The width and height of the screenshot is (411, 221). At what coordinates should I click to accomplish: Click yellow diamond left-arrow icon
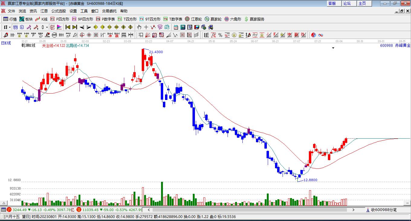(x=96, y=27)
